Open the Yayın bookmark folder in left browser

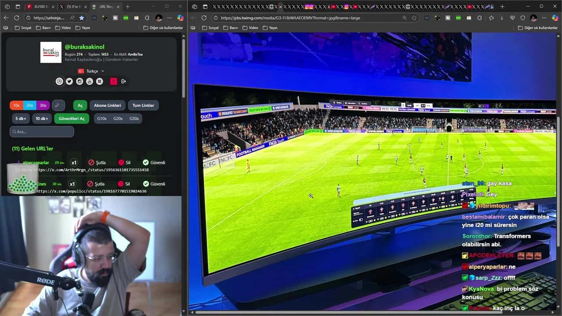[x=83, y=28]
